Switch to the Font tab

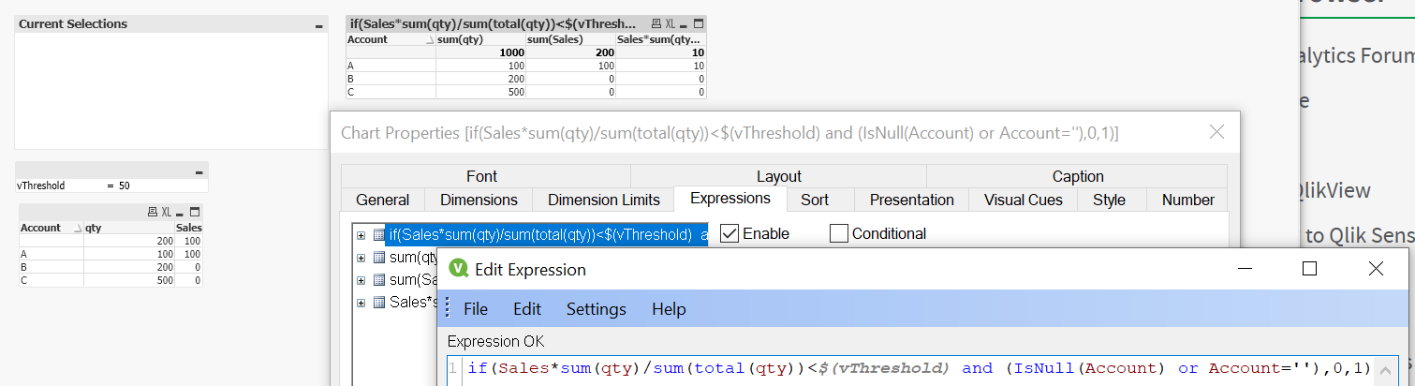(481, 176)
